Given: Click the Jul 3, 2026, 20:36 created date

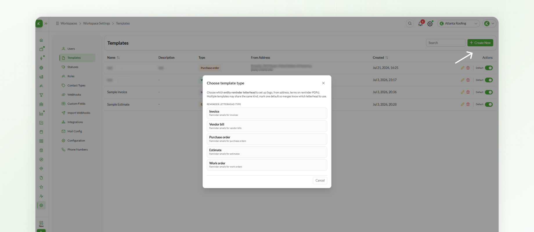Looking at the screenshot, I should (x=385, y=92).
